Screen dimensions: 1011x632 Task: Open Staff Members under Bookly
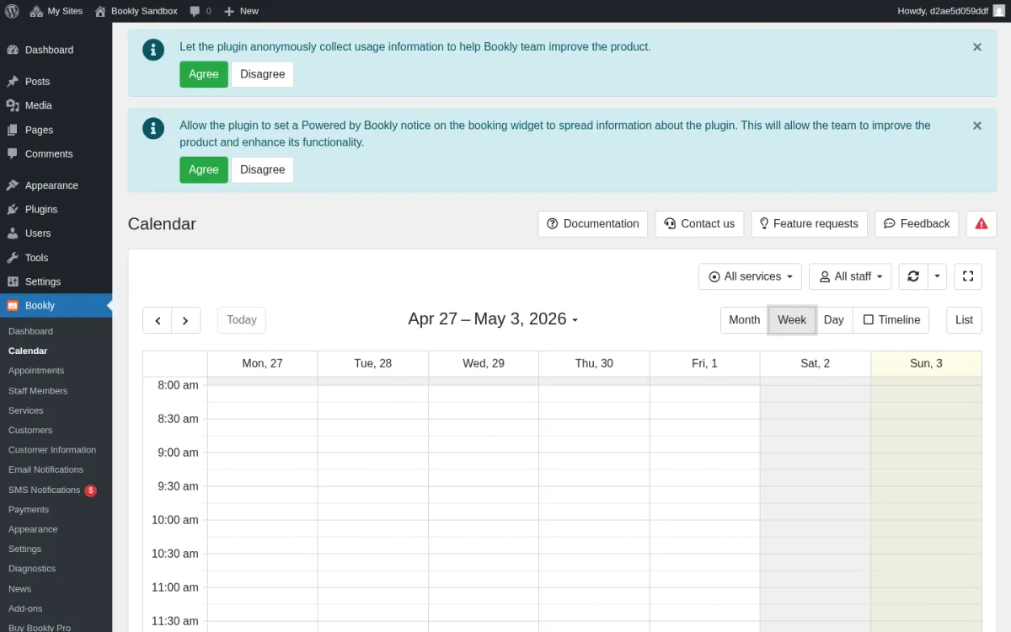56,391
